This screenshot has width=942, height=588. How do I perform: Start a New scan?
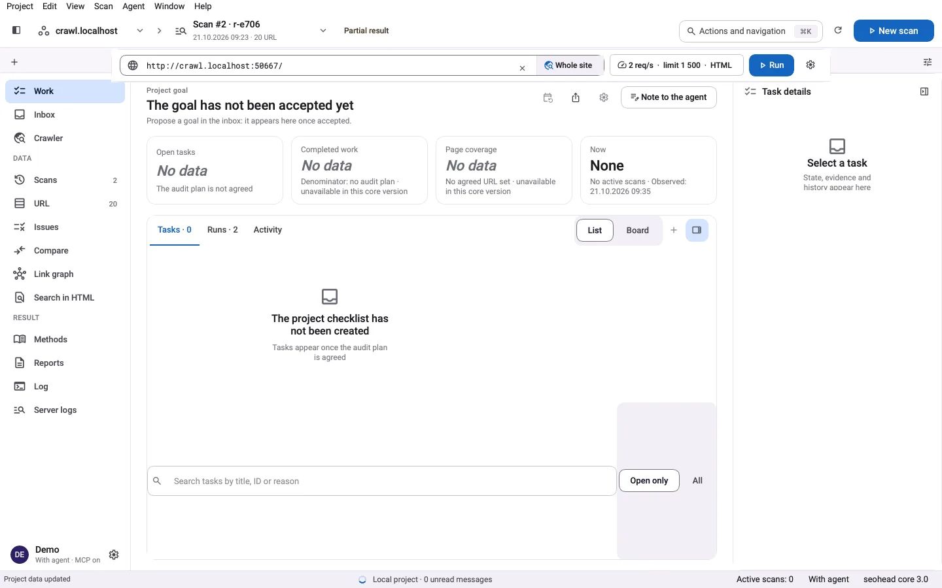point(894,31)
